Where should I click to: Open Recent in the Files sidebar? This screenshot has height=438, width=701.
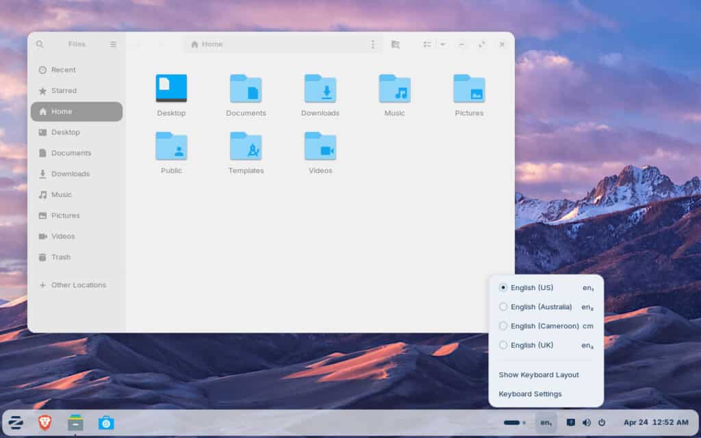tap(77, 70)
